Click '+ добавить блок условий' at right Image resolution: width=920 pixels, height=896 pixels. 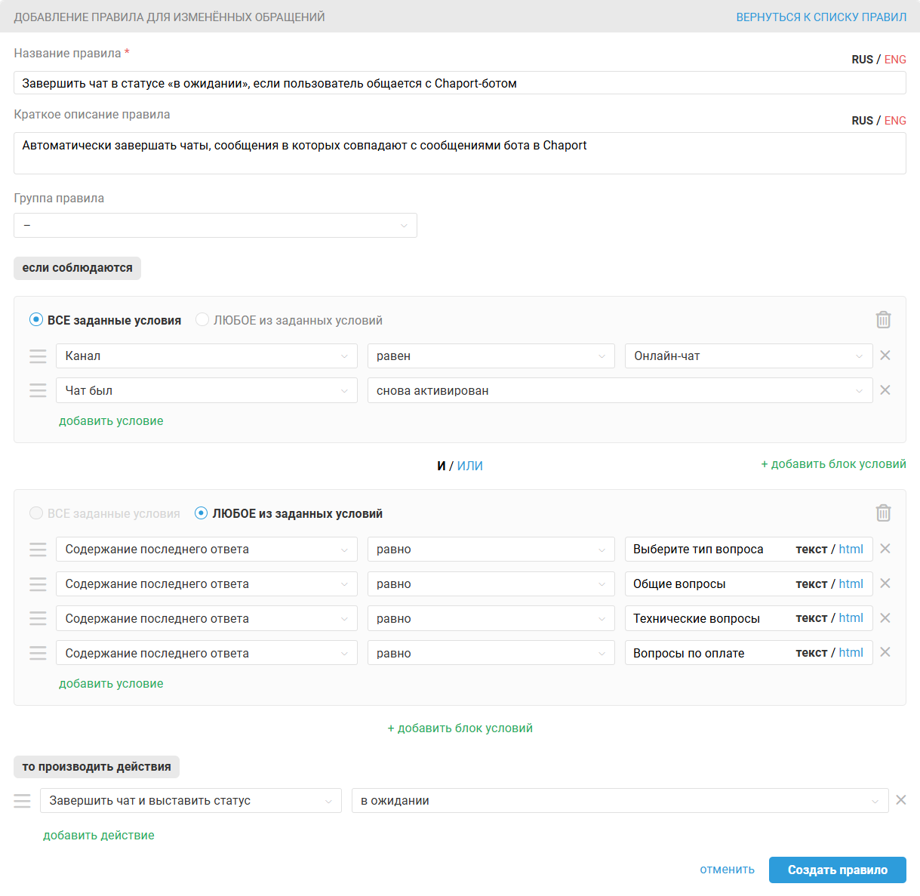(x=833, y=463)
